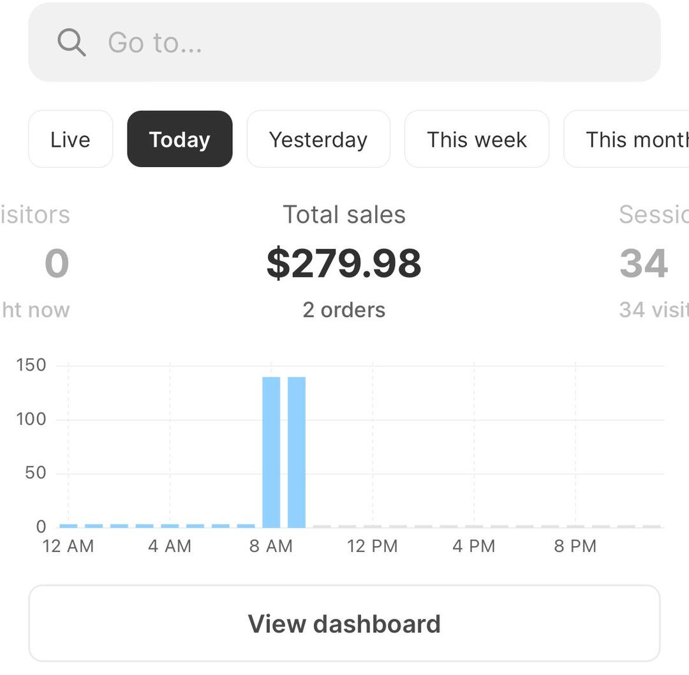This screenshot has height=675, width=689.
Task: Tap the View dashboard button
Action: coord(344,623)
